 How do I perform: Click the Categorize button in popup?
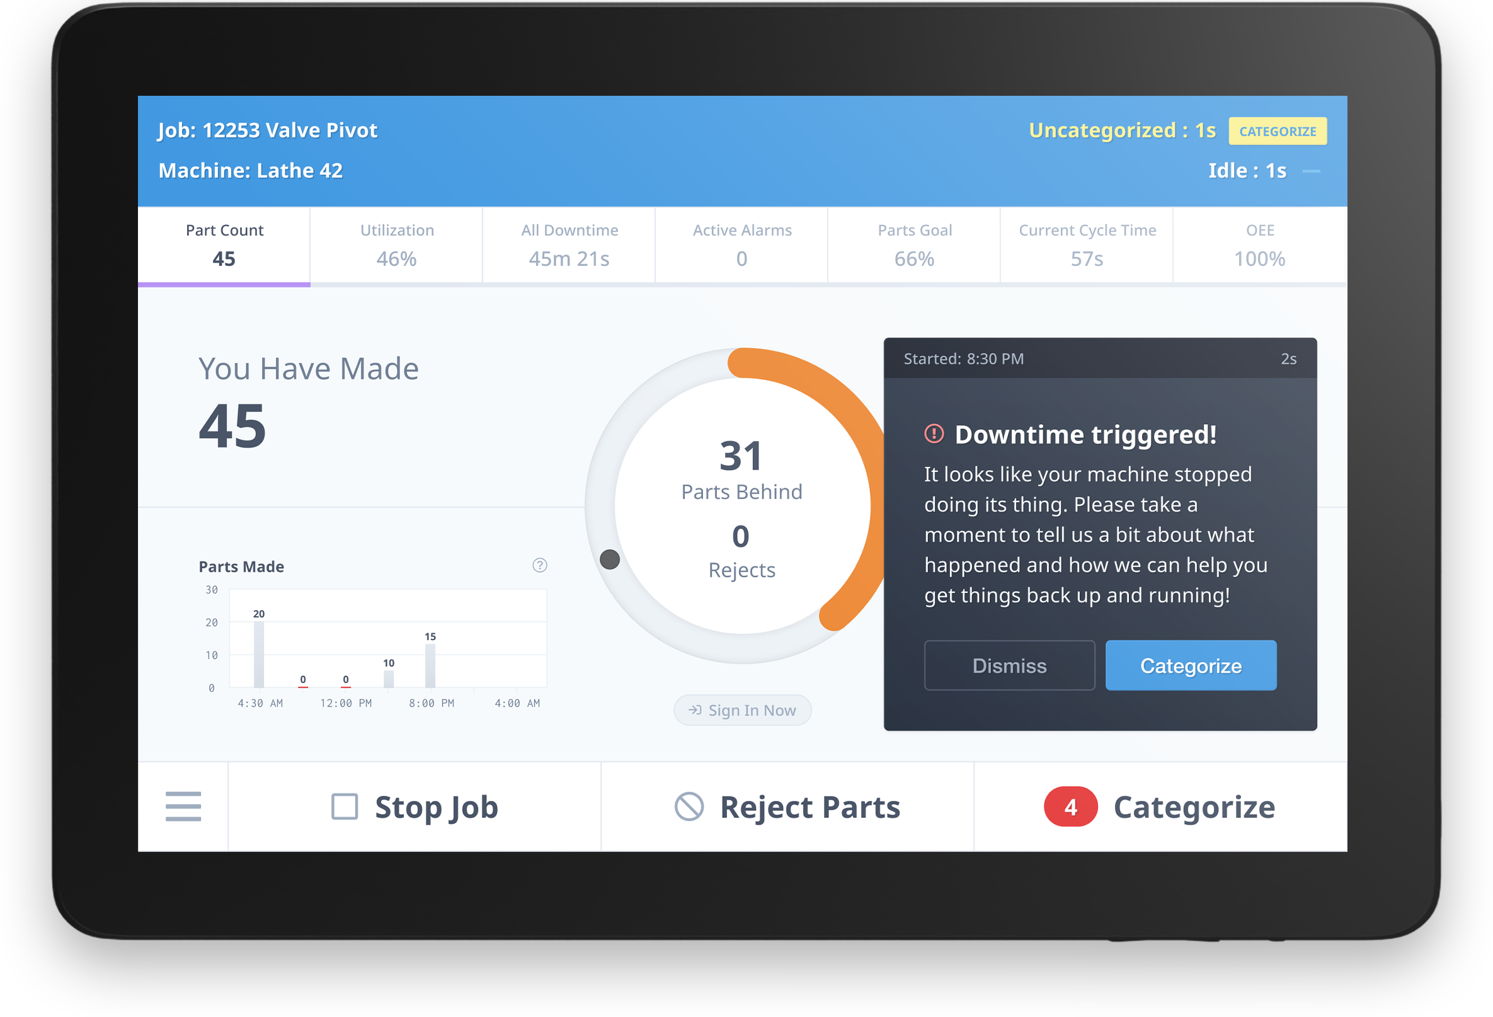1190,665
